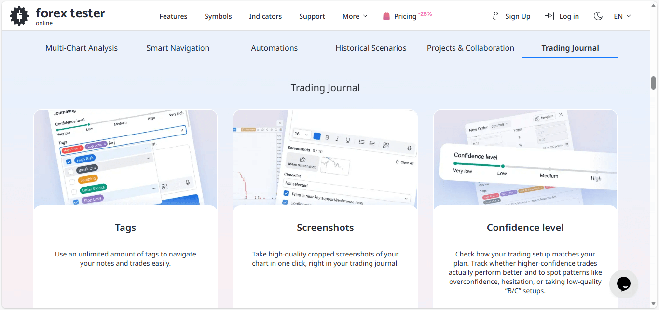Image resolution: width=659 pixels, height=310 pixels.
Task: Open the live chat bubble
Action: point(623,283)
